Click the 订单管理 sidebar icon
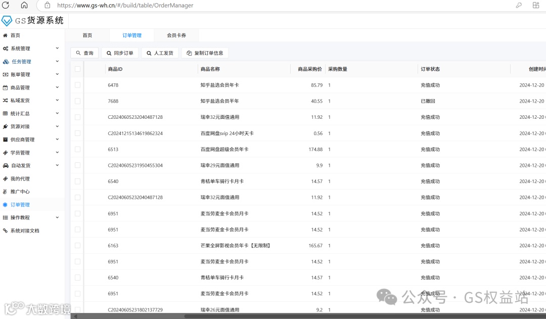Screen dimensions: 546x319 5,205
